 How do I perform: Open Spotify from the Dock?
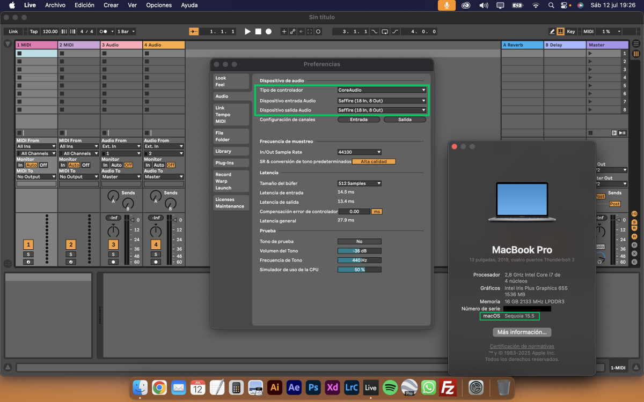390,387
